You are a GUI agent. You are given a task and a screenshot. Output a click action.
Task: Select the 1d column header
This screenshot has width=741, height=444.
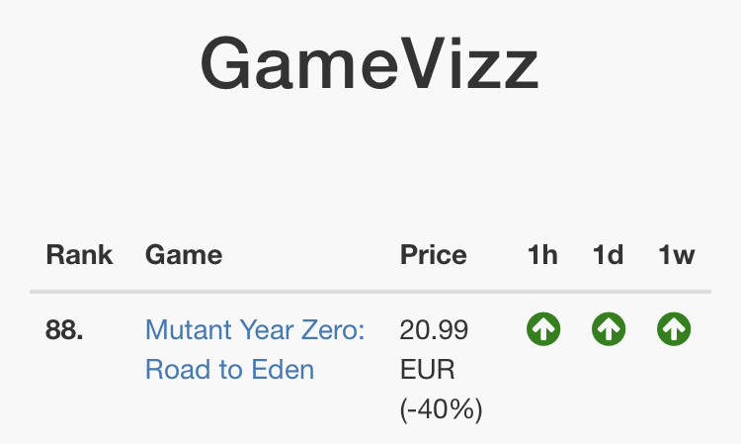[608, 255]
